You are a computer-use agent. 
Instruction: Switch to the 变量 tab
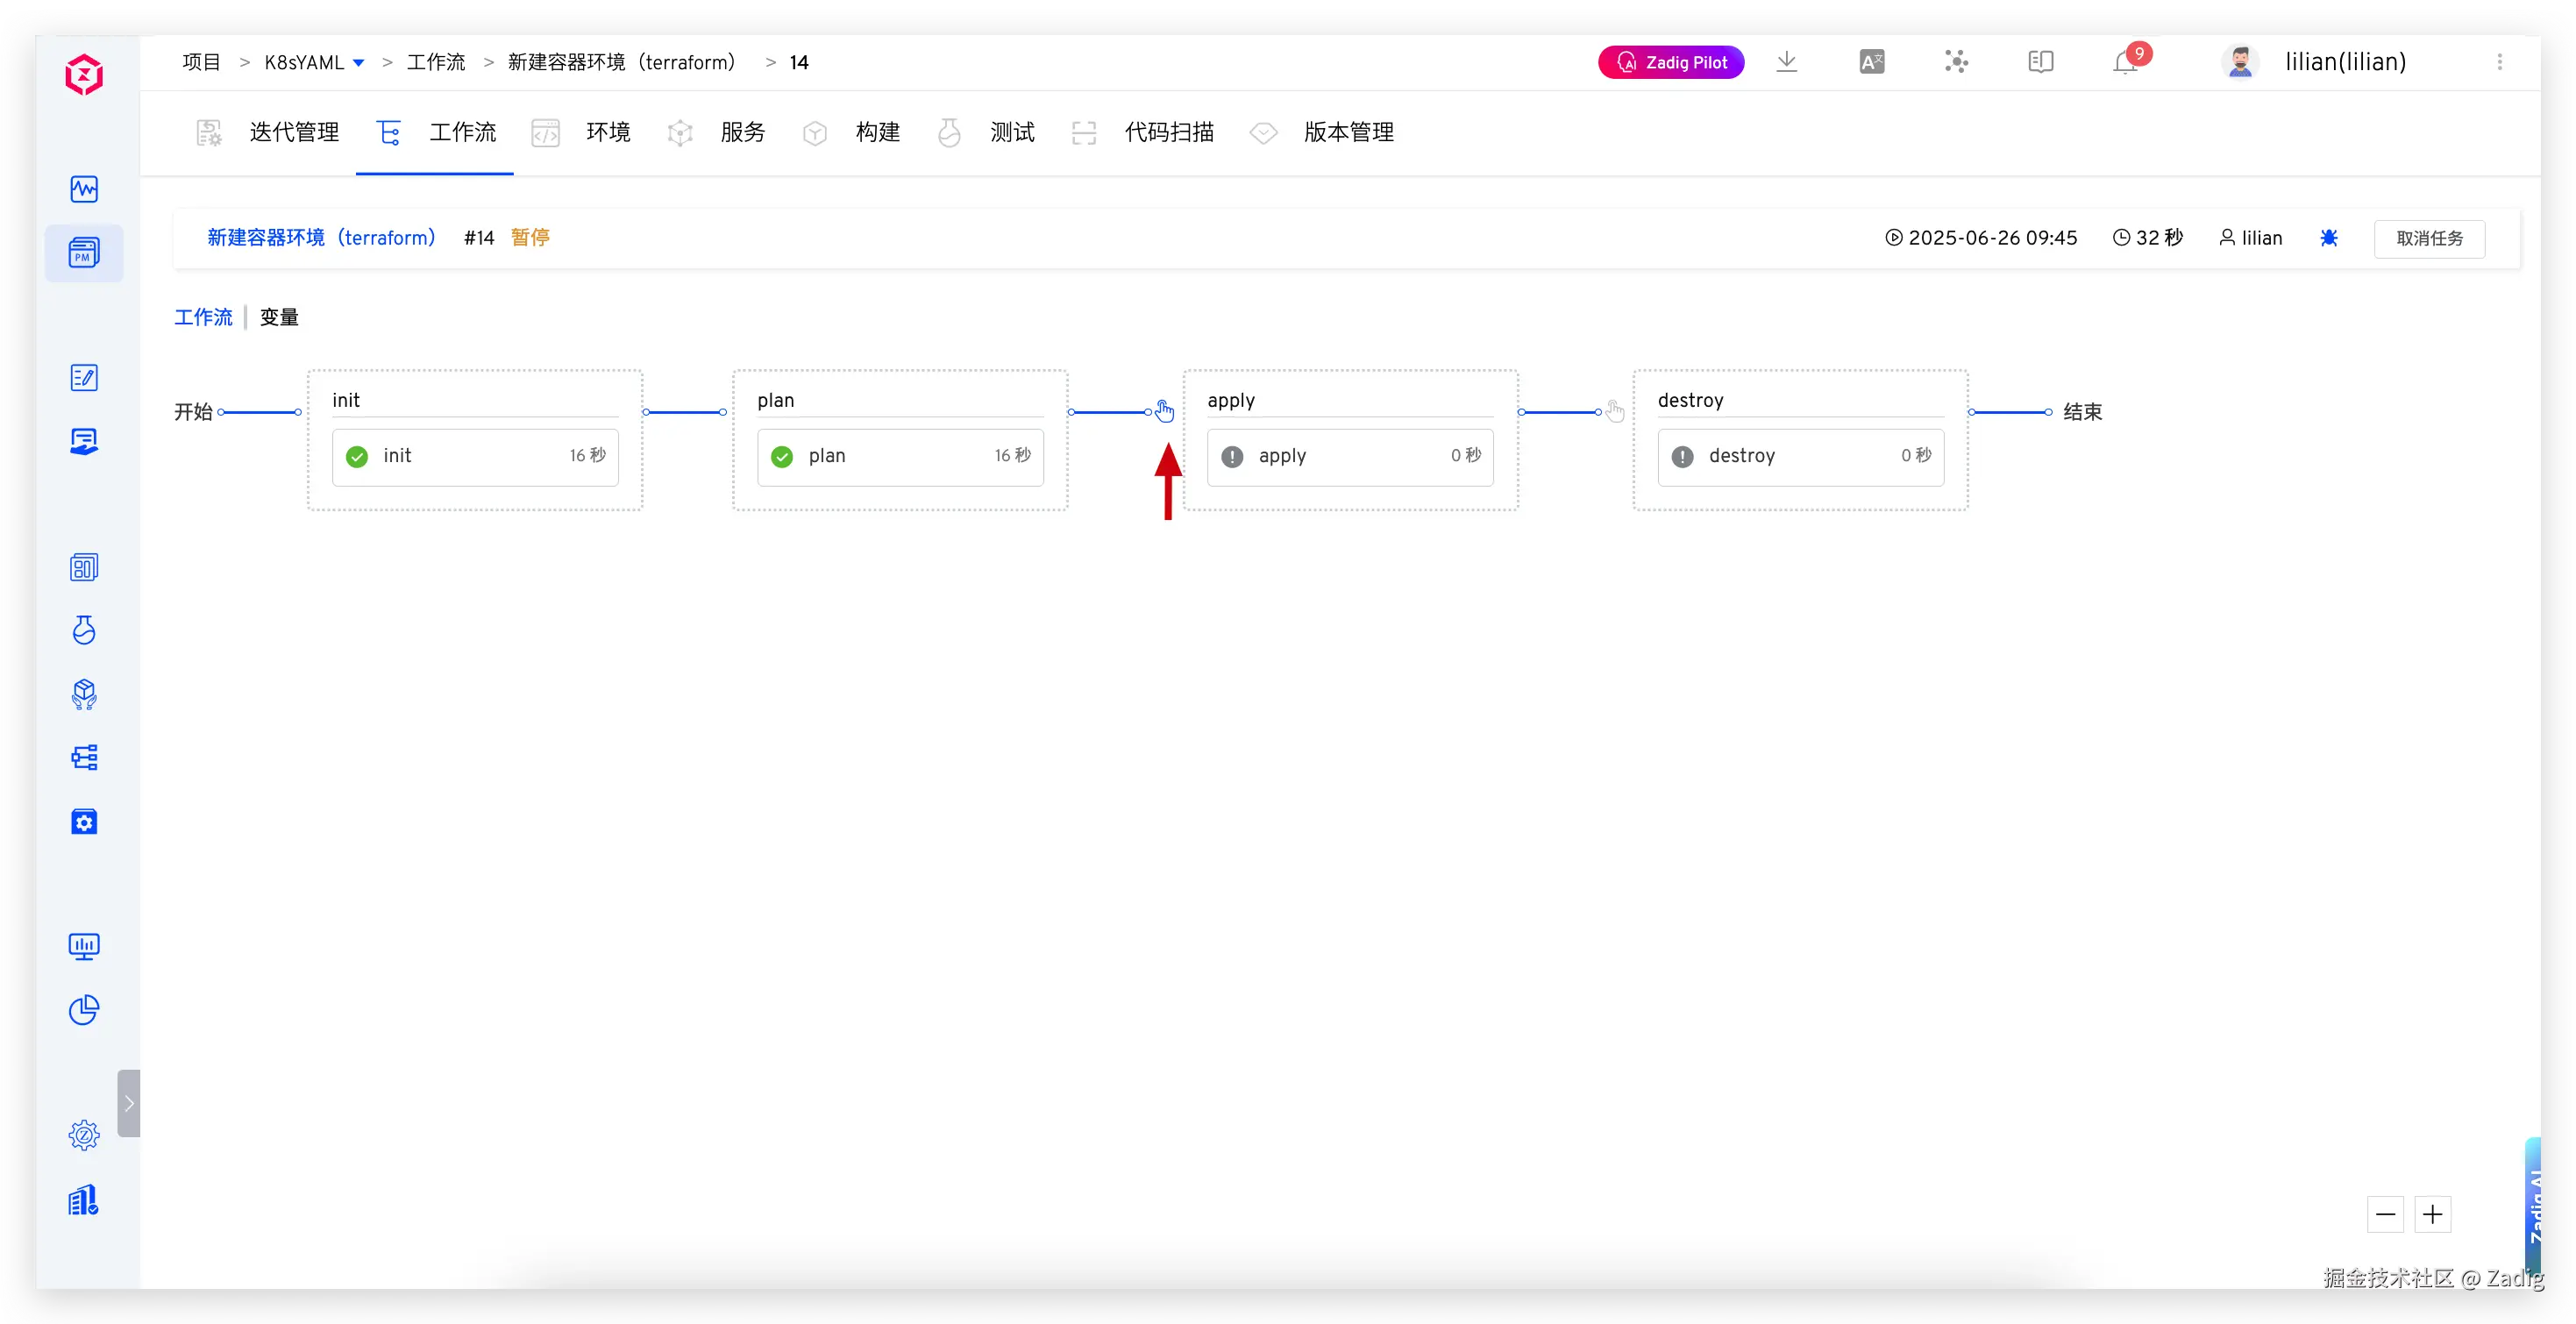tap(279, 317)
